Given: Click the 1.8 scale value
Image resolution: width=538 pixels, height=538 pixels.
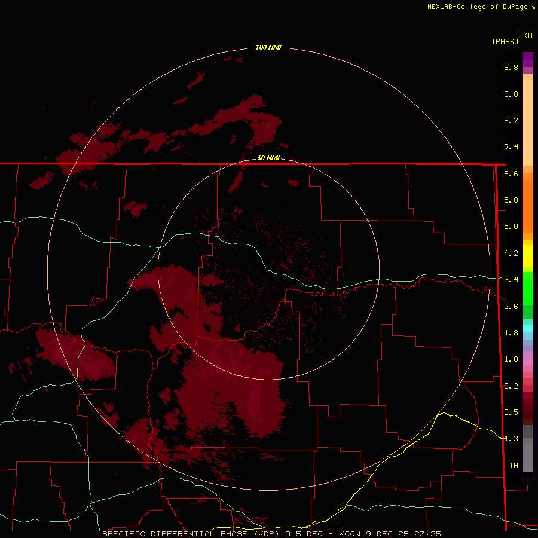Looking at the screenshot, I should [511, 333].
